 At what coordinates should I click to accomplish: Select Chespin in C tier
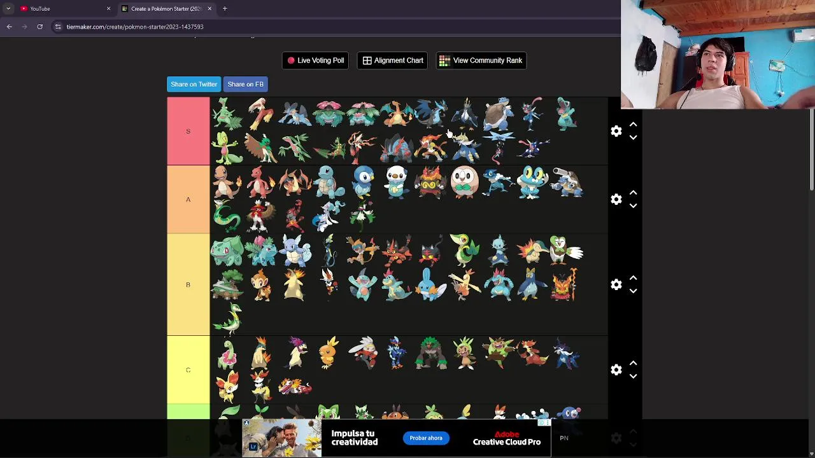click(x=464, y=353)
